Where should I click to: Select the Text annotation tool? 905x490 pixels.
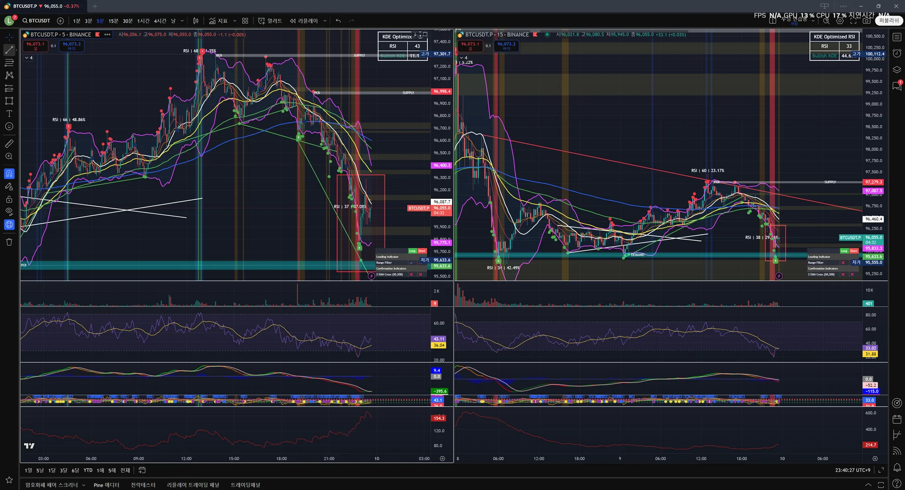[x=9, y=114]
